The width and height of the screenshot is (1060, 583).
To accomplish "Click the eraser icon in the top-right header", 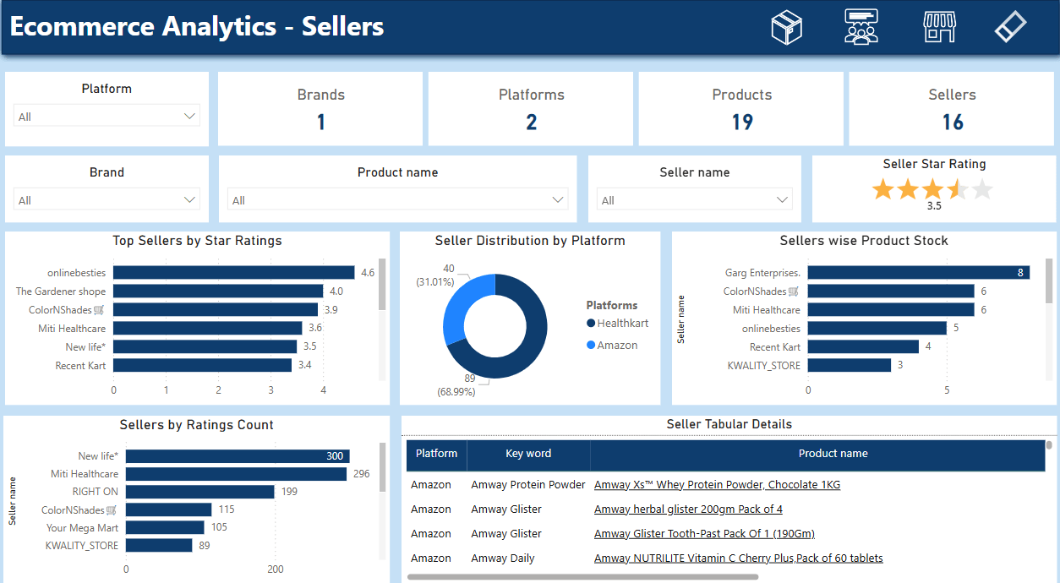I will (1010, 26).
